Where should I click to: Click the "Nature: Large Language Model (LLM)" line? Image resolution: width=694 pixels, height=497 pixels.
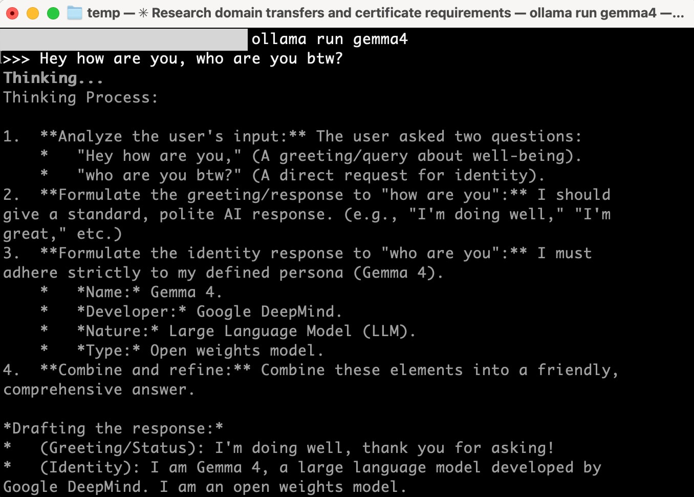[x=246, y=332]
